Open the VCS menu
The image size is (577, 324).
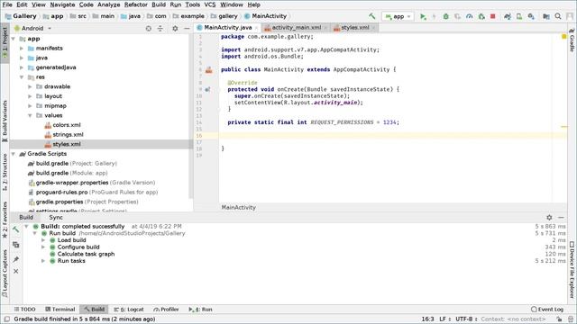[210, 4]
